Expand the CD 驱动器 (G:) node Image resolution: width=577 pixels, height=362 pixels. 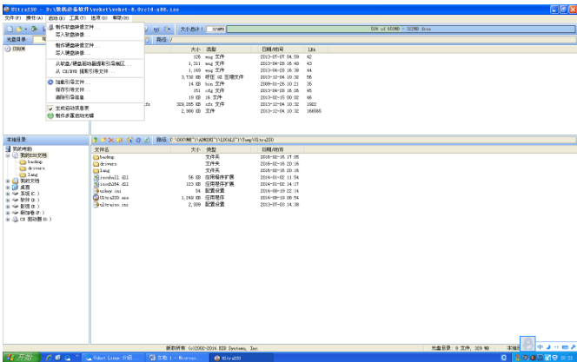(8, 220)
